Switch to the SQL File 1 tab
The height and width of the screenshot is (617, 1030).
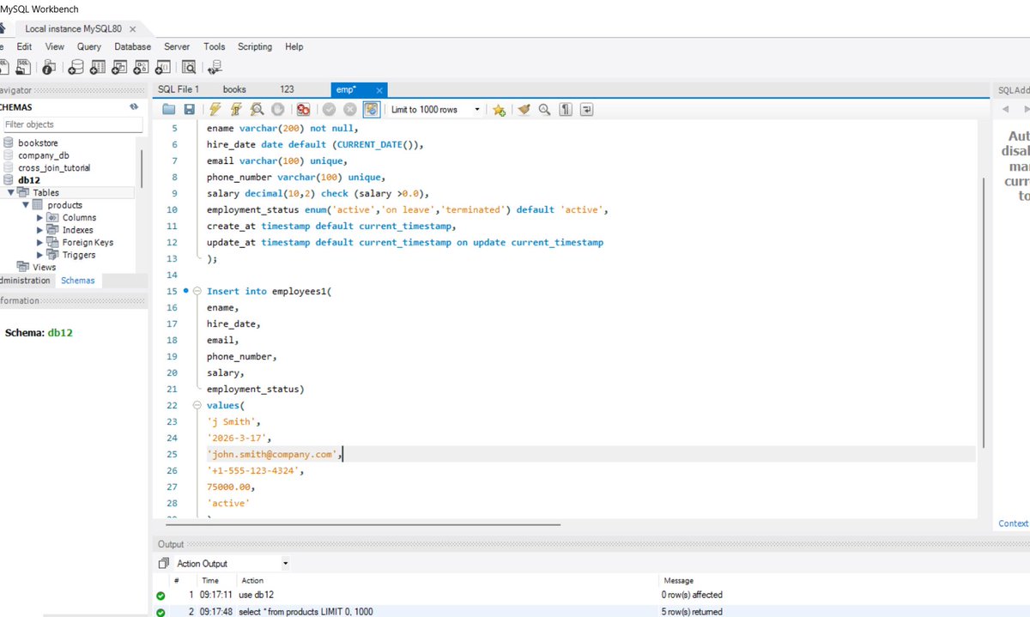click(x=179, y=89)
